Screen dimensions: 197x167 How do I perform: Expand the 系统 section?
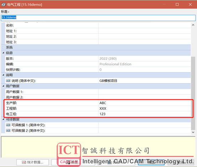pyautogui.click(x=3, y=47)
